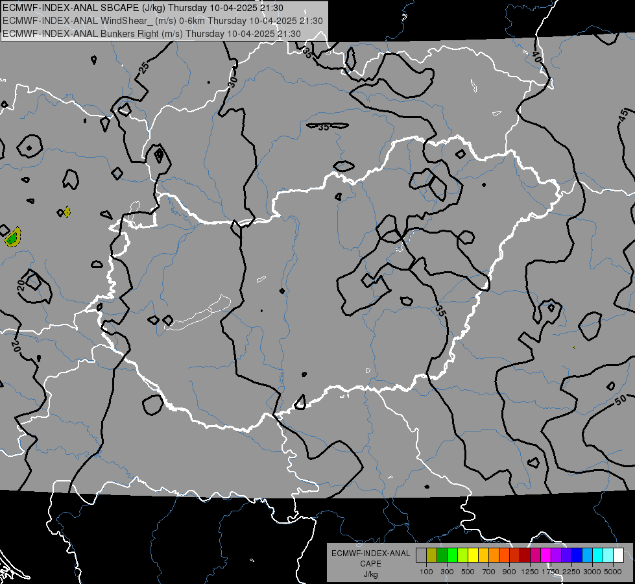This screenshot has width=635, height=584.
Task: Select the pure blue legend swatch
Action: [577, 555]
